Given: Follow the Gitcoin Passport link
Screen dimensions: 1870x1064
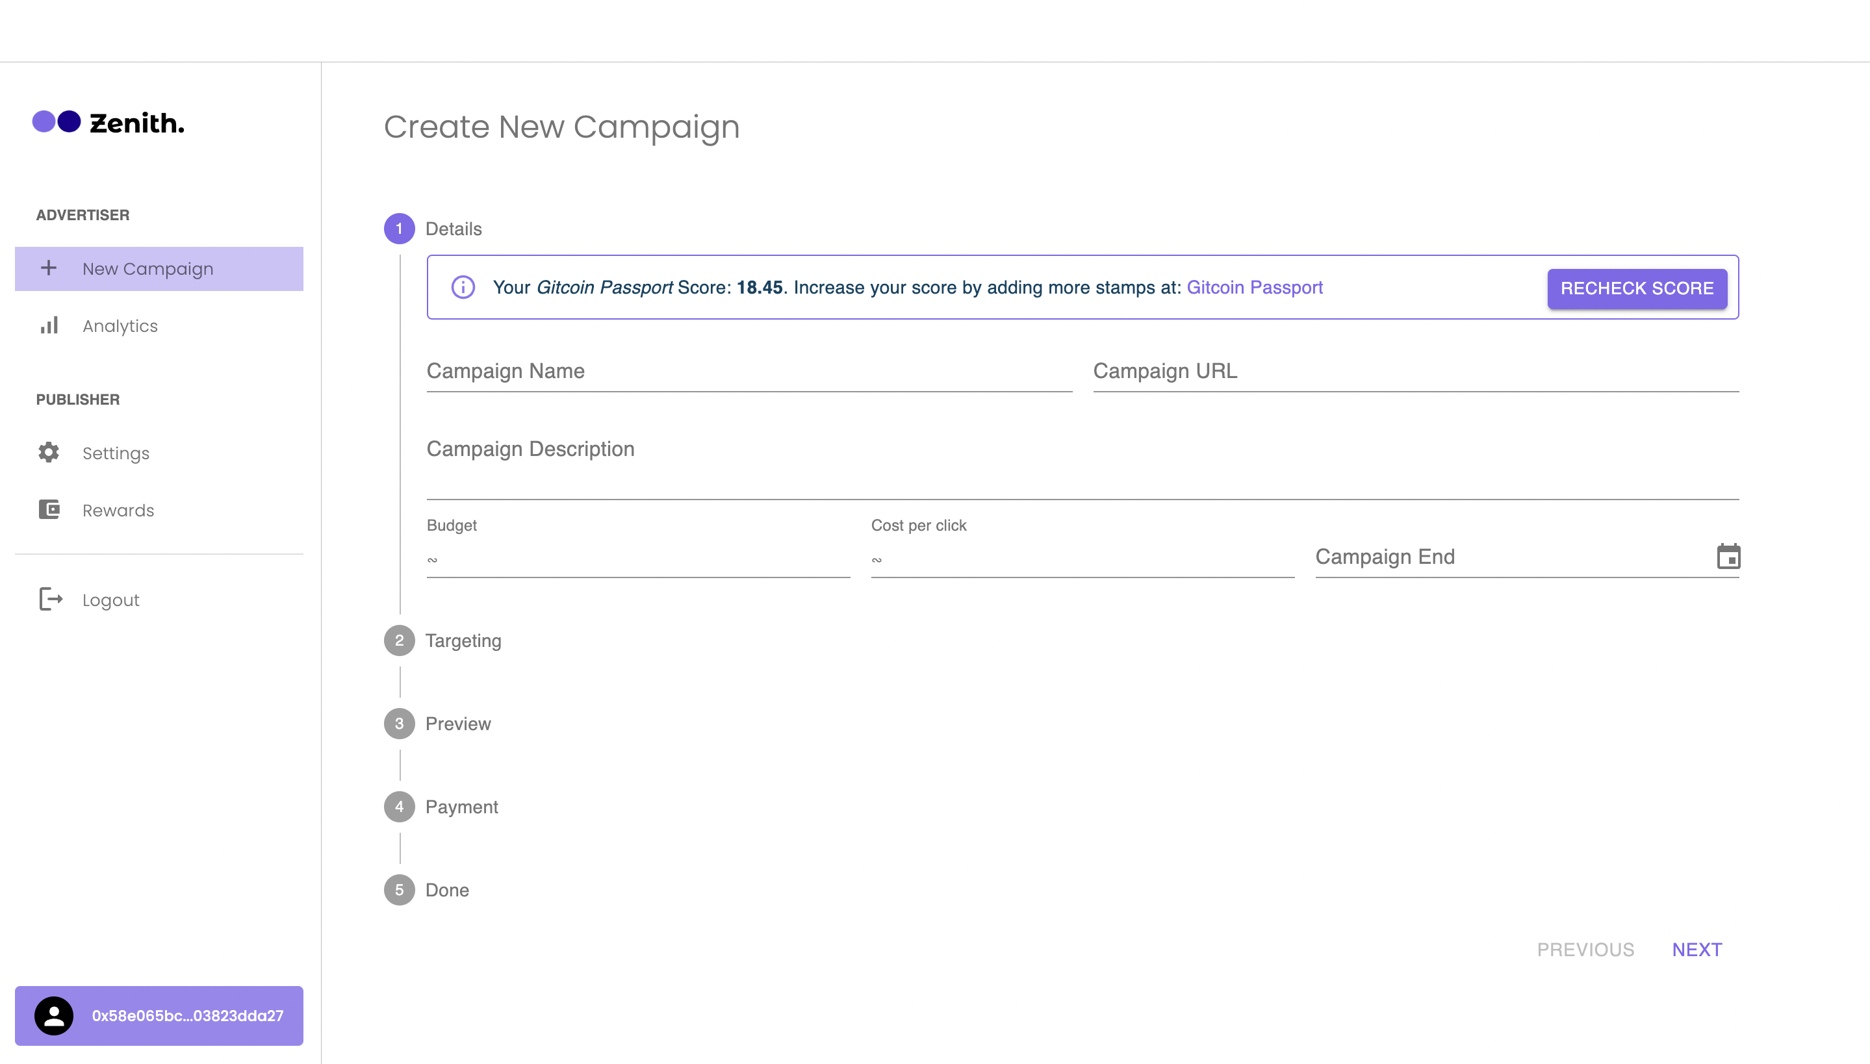Looking at the screenshot, I should pos(1254,287).
